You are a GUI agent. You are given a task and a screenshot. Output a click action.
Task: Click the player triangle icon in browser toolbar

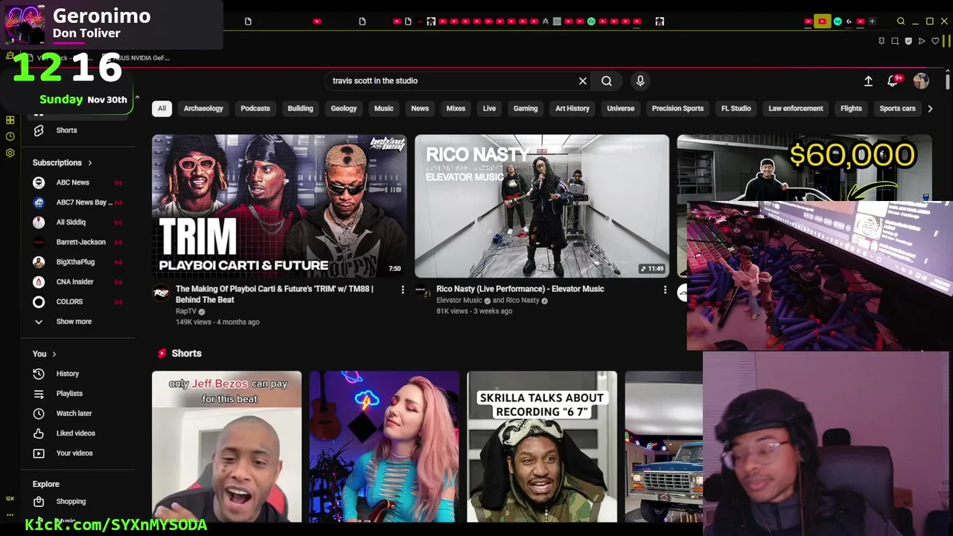tap(922, 41)
